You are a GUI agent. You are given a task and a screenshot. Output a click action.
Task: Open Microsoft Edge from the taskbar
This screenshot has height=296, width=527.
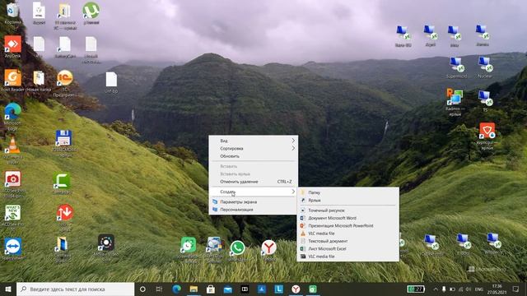click(176, 289)
